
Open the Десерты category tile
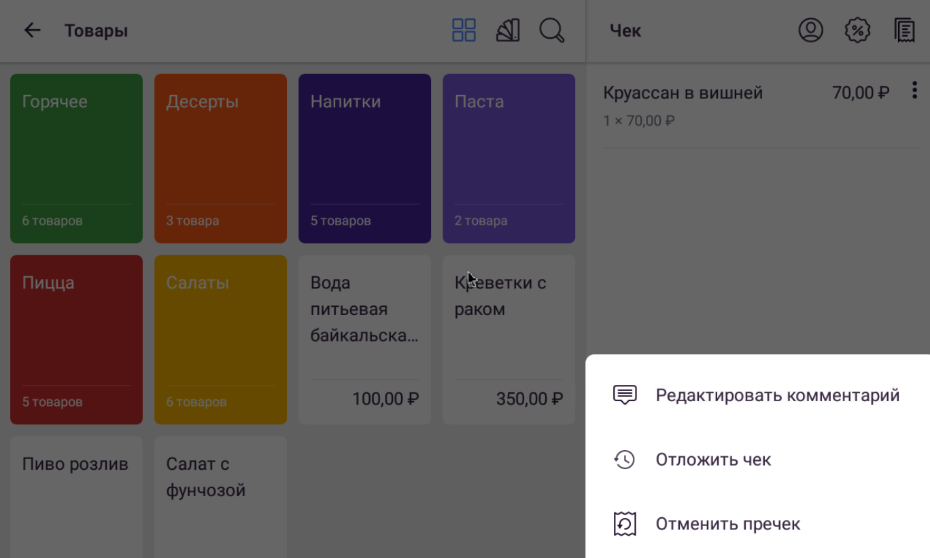point(220,158)
